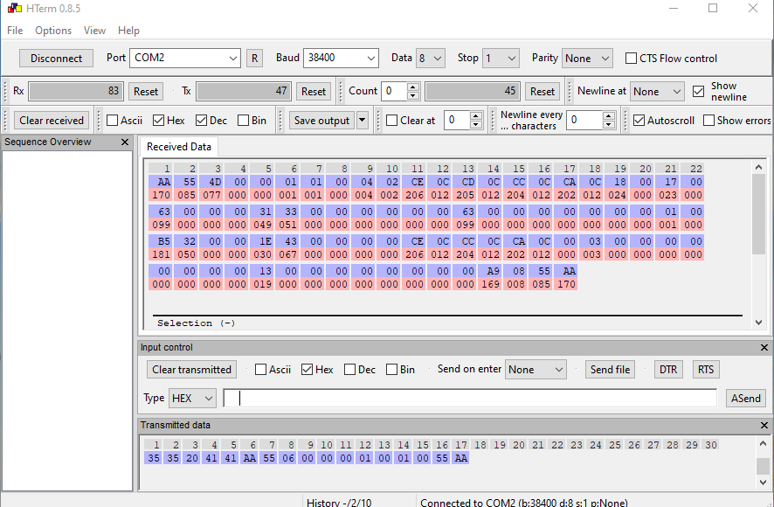Click Received Data vertical scrollbar thumb
This screenshot has width=774, height=507.
758,214
